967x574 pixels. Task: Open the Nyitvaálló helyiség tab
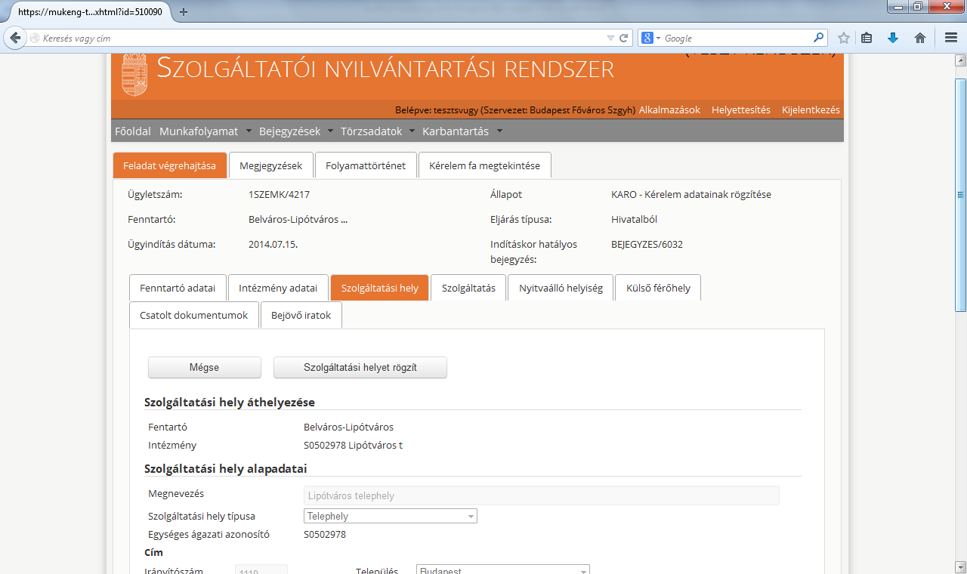click(561, 288)
